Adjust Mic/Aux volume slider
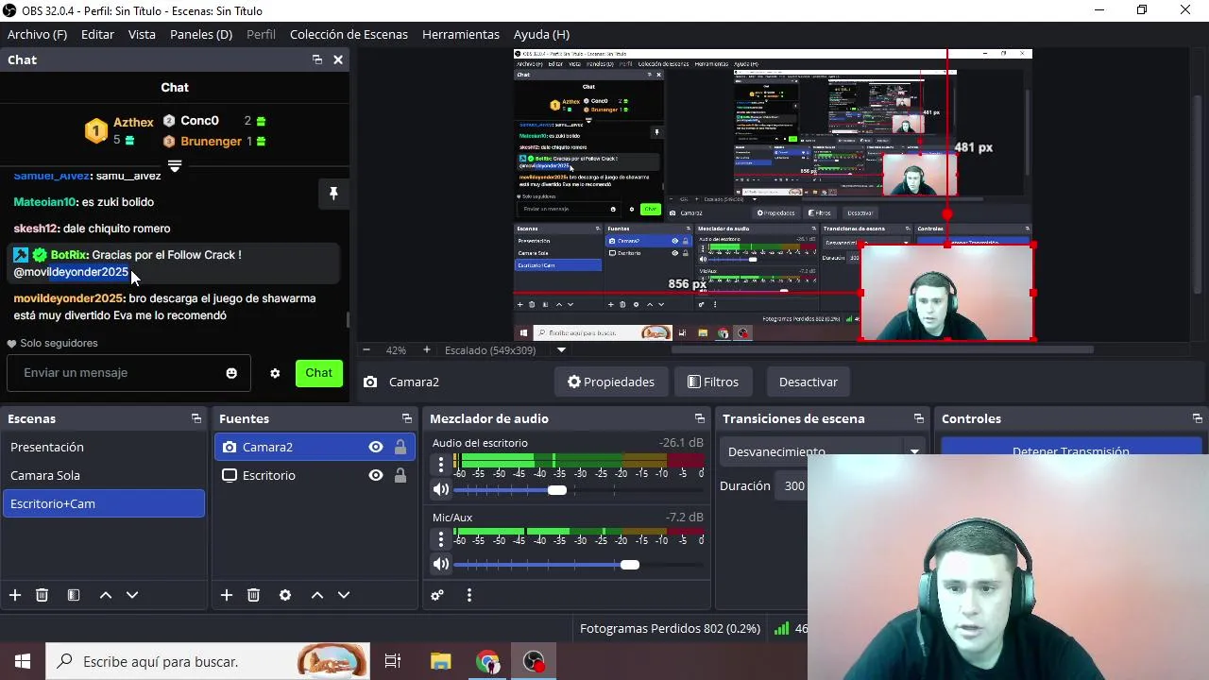The width and height of the screenshot is (1209, 680). (630, 564)
